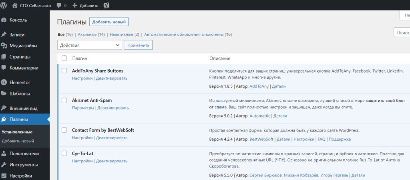
Task: Filter plugins by Все
Action: [61, 34]
